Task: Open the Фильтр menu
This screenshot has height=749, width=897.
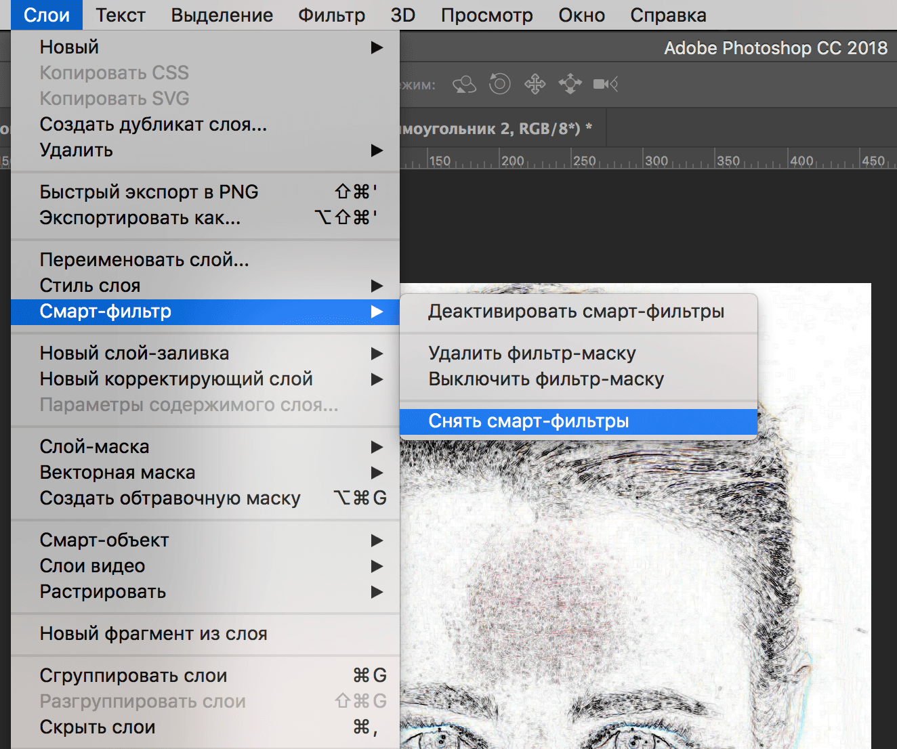Action: 331,15
